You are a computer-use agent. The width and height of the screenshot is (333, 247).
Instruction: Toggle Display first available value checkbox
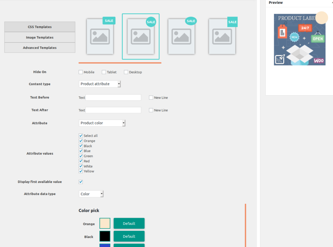tap(81, 182)
